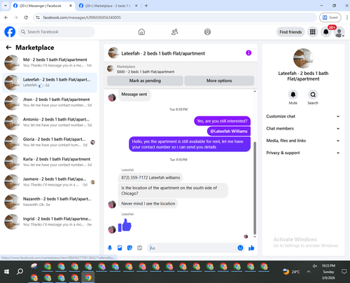Search in conversation magnifier icon
This screenshot has width=350, height=283.
click(313, 95)
